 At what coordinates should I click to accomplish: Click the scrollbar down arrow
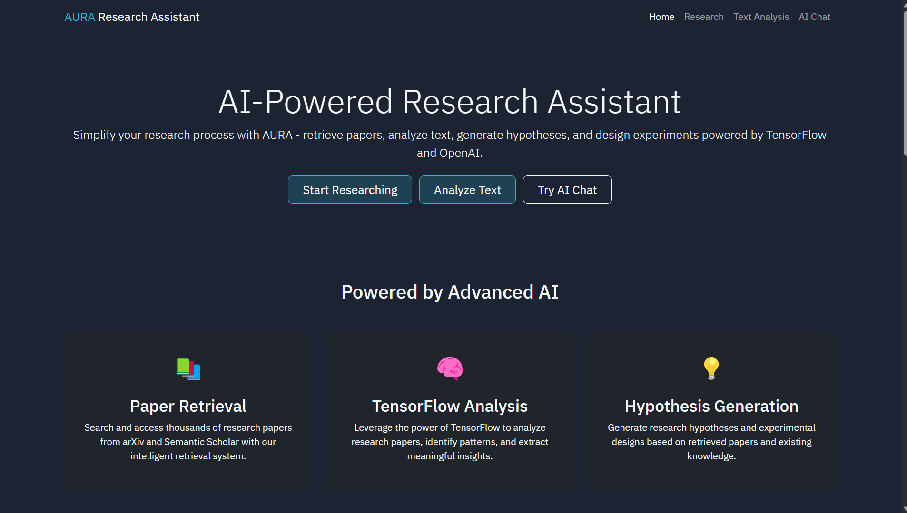point(905,509)
